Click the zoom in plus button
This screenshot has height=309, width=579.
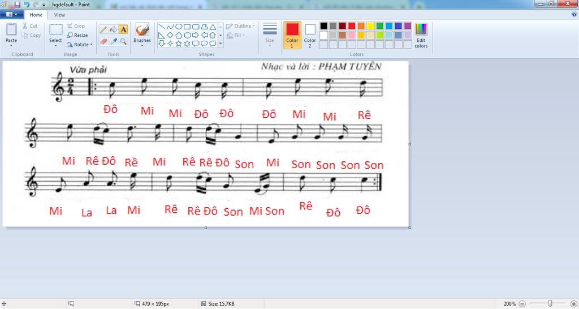(573, 304)
